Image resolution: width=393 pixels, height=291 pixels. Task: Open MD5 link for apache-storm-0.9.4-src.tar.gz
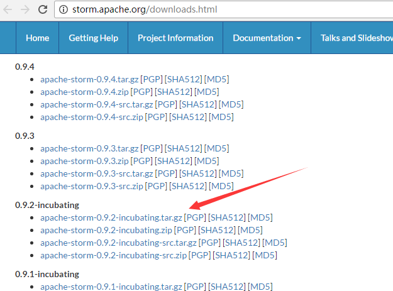pos(231,104)
